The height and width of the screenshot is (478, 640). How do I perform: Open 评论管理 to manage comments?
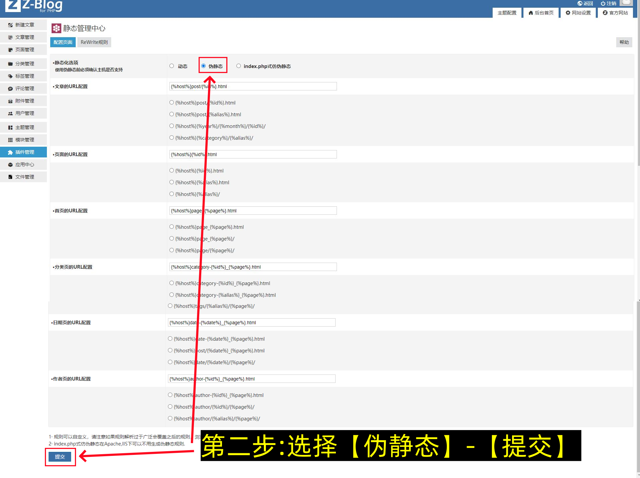23,88
